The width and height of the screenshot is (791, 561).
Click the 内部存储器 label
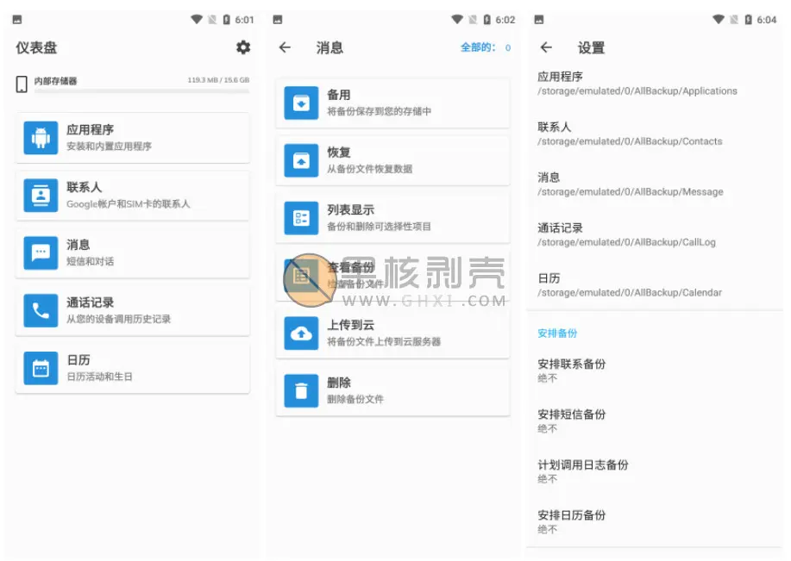click(x=55, y=81)
